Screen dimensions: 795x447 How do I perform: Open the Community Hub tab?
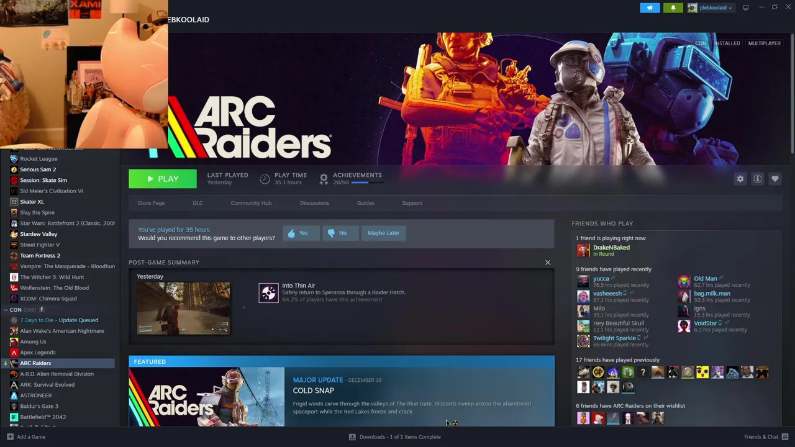point(251,203)
